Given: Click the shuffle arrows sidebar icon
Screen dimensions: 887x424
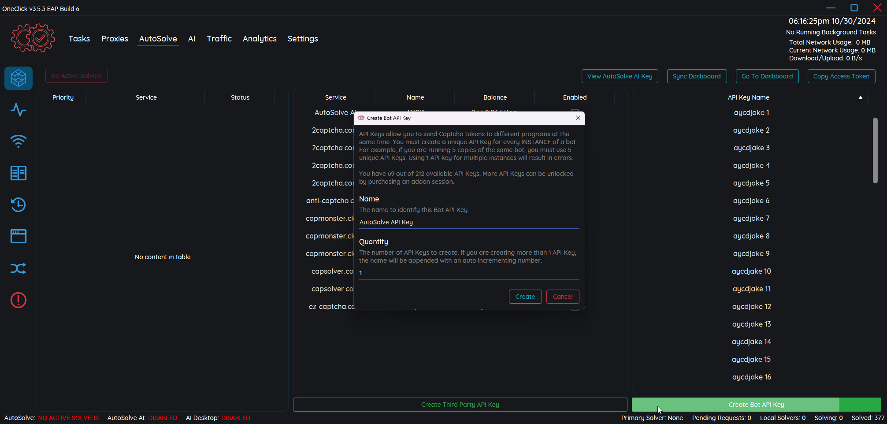Looking at the screenshot, I should coord(19,268).
